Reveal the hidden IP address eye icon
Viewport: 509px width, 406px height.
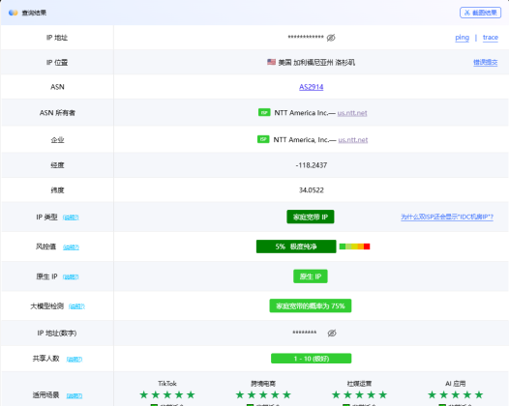pos(331,38)
